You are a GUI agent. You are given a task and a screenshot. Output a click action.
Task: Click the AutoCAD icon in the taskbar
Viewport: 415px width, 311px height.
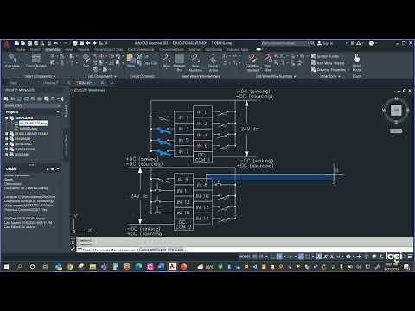point(172,267)
